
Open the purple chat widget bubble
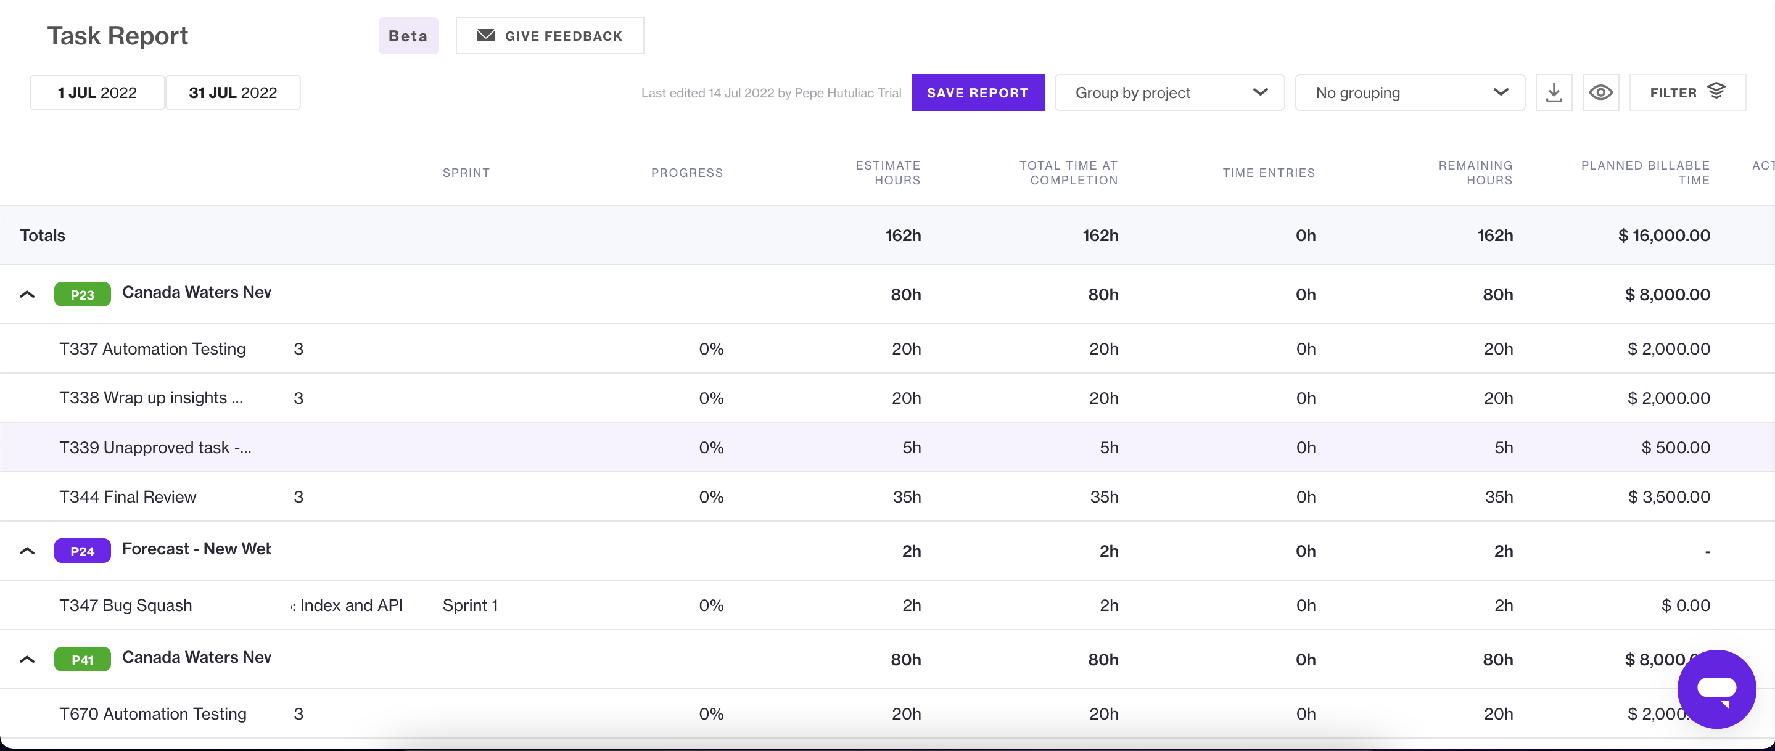1716,688
